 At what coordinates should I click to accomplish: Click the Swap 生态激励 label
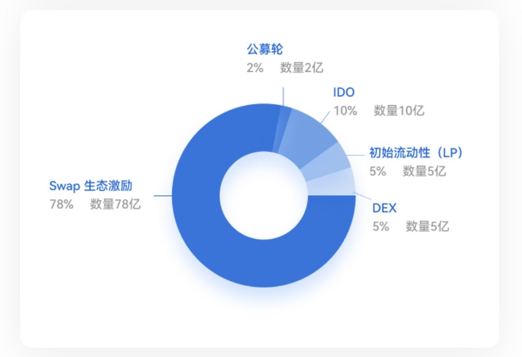[91, 186]
